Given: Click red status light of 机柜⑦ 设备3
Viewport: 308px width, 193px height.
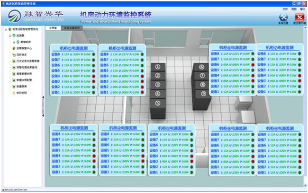Looking at the screenshot, I should click(299, 80).
